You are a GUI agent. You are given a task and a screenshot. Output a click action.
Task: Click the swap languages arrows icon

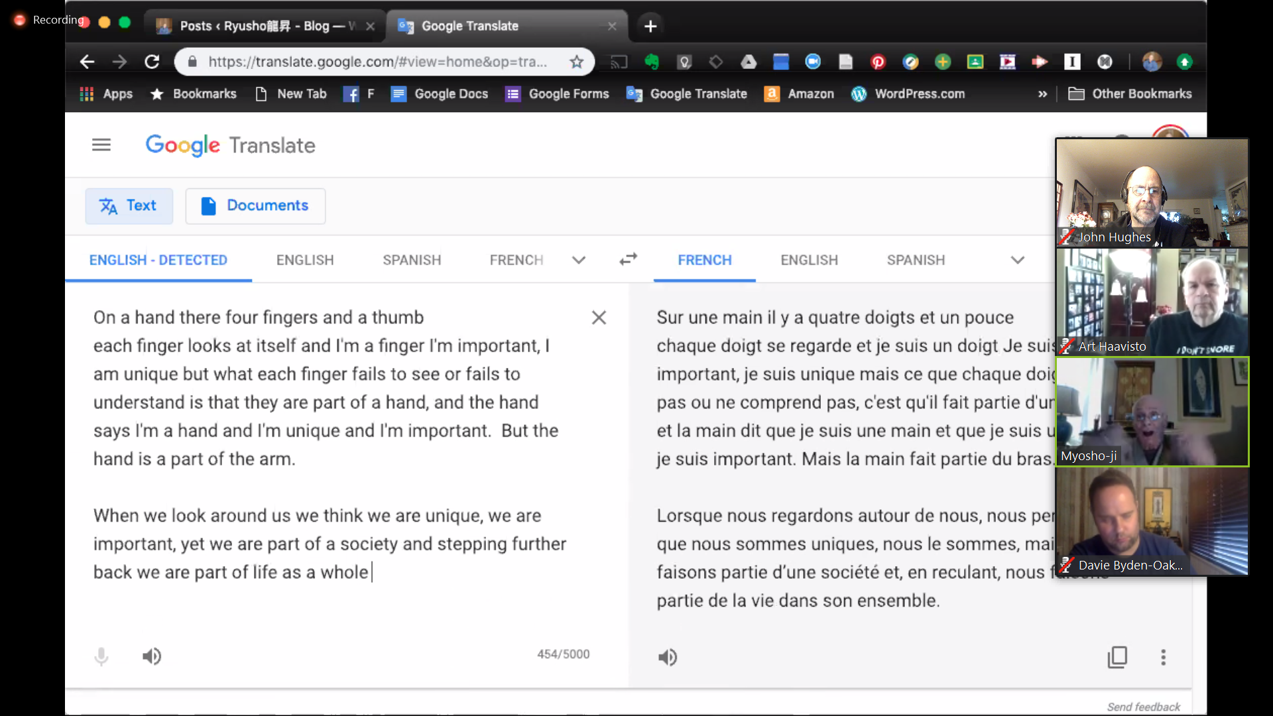pyautogui.click(x=628, y=259)
